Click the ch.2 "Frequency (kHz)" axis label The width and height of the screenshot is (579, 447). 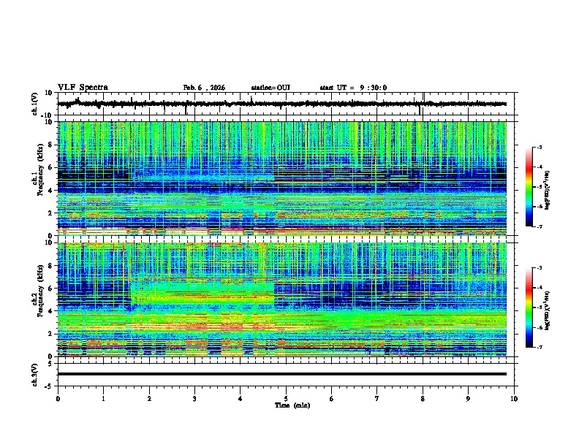coord(40,291)
